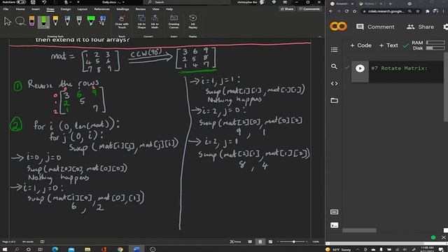Save the Word document
The height and width of the screenshot is (252, 448).
click(33, 2)
